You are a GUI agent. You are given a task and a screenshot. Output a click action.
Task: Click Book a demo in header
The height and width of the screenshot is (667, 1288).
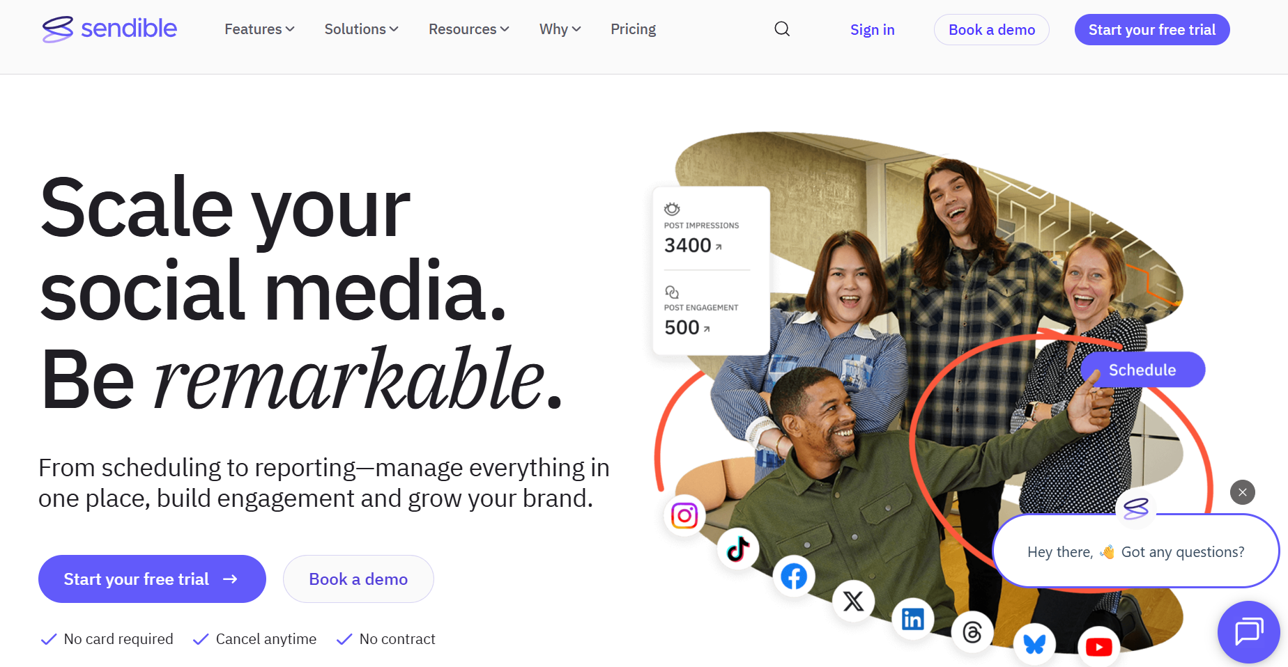pyautogui.click(x=991, y=30)
